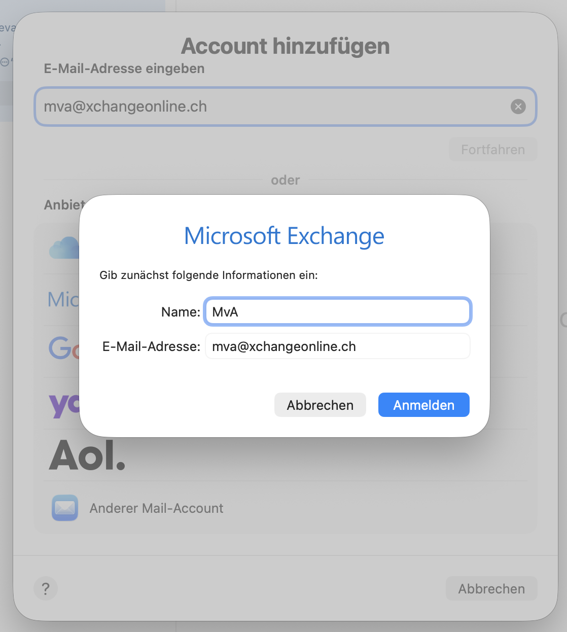
Task: Click the Fortfahren button
Action: [492, 150]
